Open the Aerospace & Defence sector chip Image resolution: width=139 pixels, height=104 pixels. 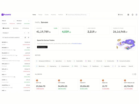click(x=43, y=61)
